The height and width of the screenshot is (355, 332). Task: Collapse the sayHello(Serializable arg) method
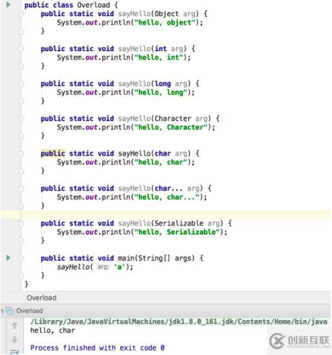coord(21,223)
